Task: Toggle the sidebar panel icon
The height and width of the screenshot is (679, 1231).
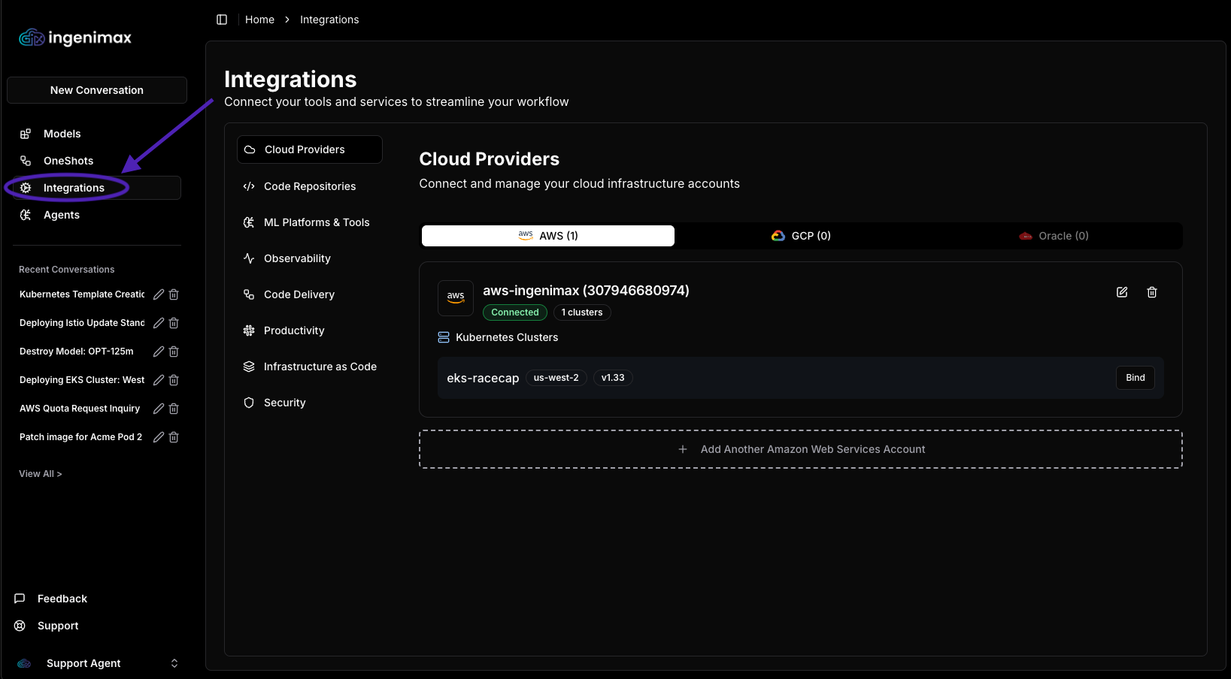Action: coord(222,20)
